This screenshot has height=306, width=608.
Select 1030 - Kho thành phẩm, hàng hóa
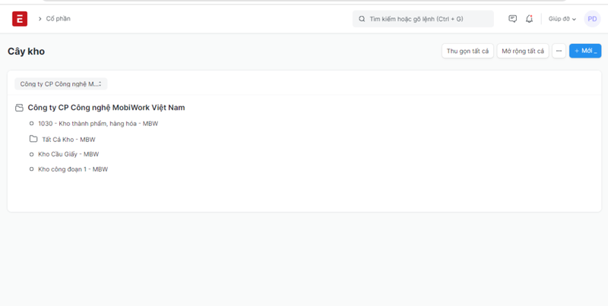[97, 123]
